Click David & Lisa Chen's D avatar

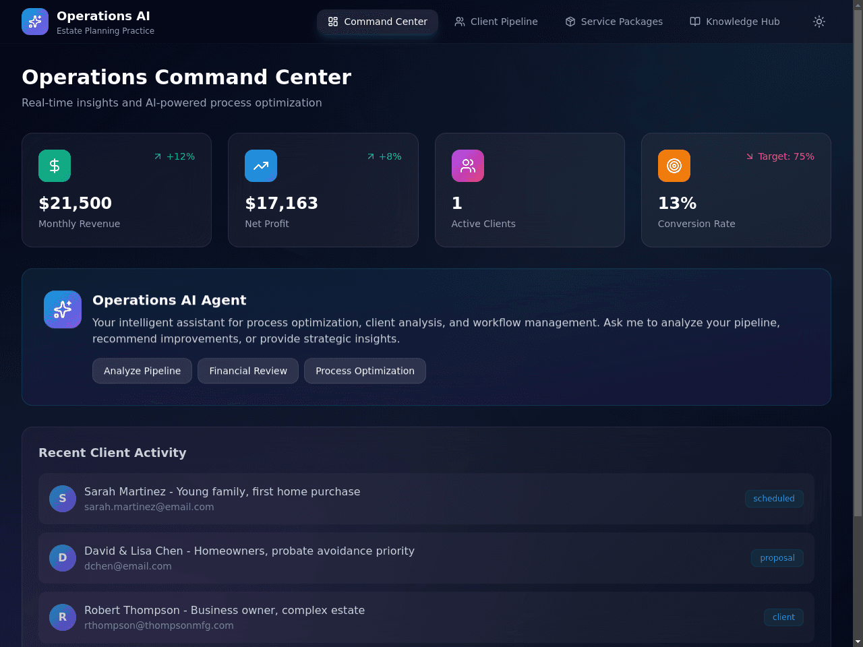click(63, 558)
